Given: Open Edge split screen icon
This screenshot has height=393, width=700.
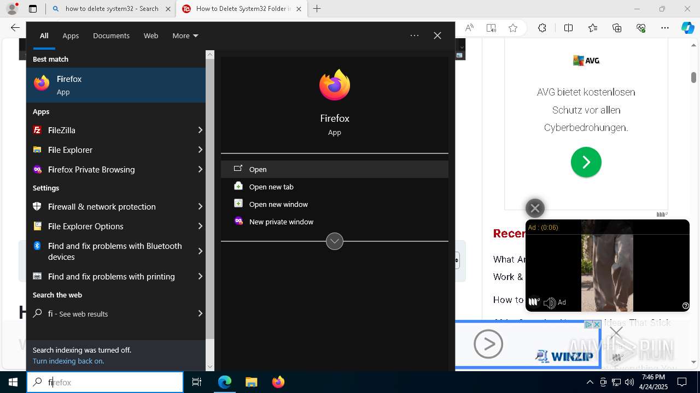Looking at the screenshot, I should (568, 28).
